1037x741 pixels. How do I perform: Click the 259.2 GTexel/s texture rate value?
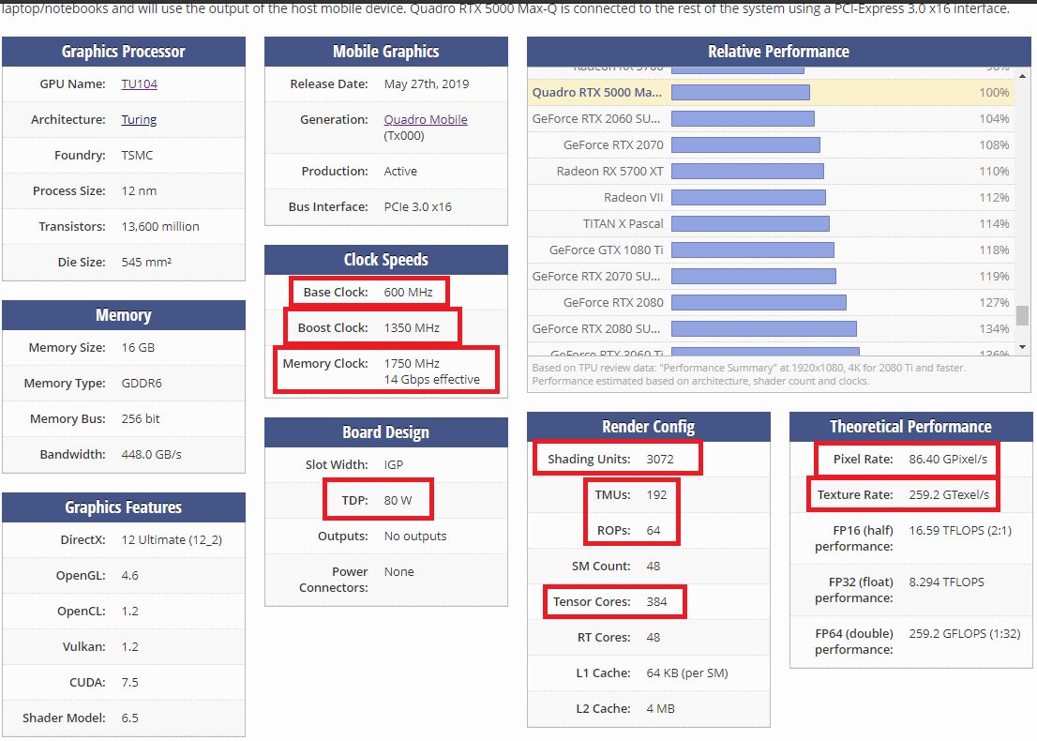(949, 495)
